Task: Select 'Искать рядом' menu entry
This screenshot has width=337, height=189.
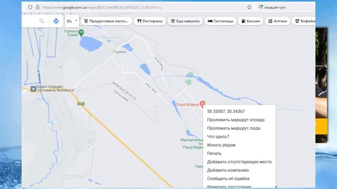Action: tap(221, 145)
